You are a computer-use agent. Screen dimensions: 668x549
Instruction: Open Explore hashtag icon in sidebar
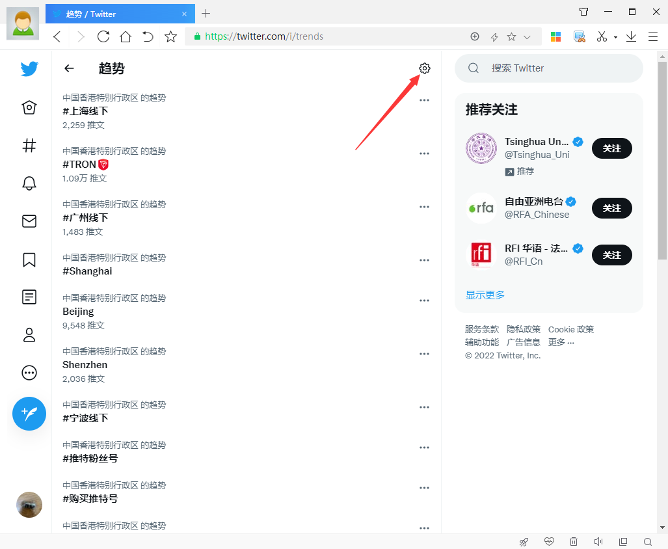point(29,146)
